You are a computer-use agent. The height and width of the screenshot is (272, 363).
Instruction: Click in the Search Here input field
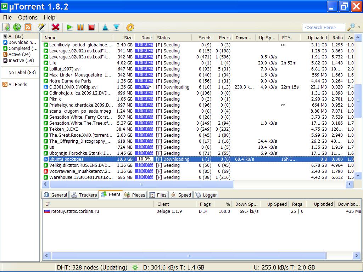[x=324, y=28]
